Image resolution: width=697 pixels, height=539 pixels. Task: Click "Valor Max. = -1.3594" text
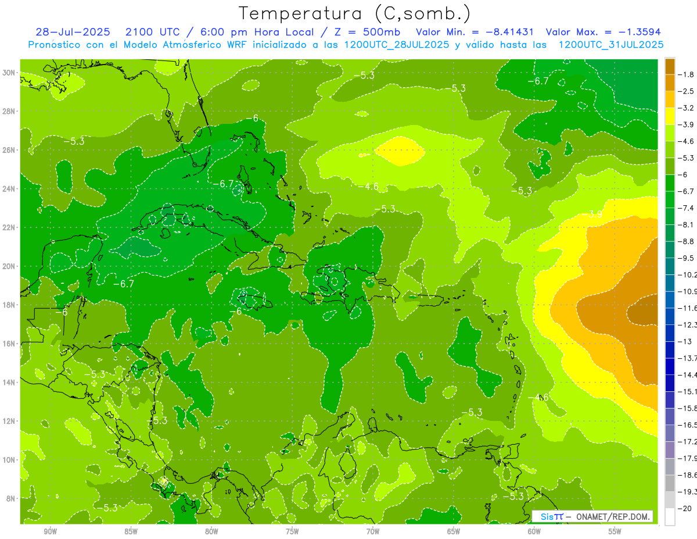point(604,32)
